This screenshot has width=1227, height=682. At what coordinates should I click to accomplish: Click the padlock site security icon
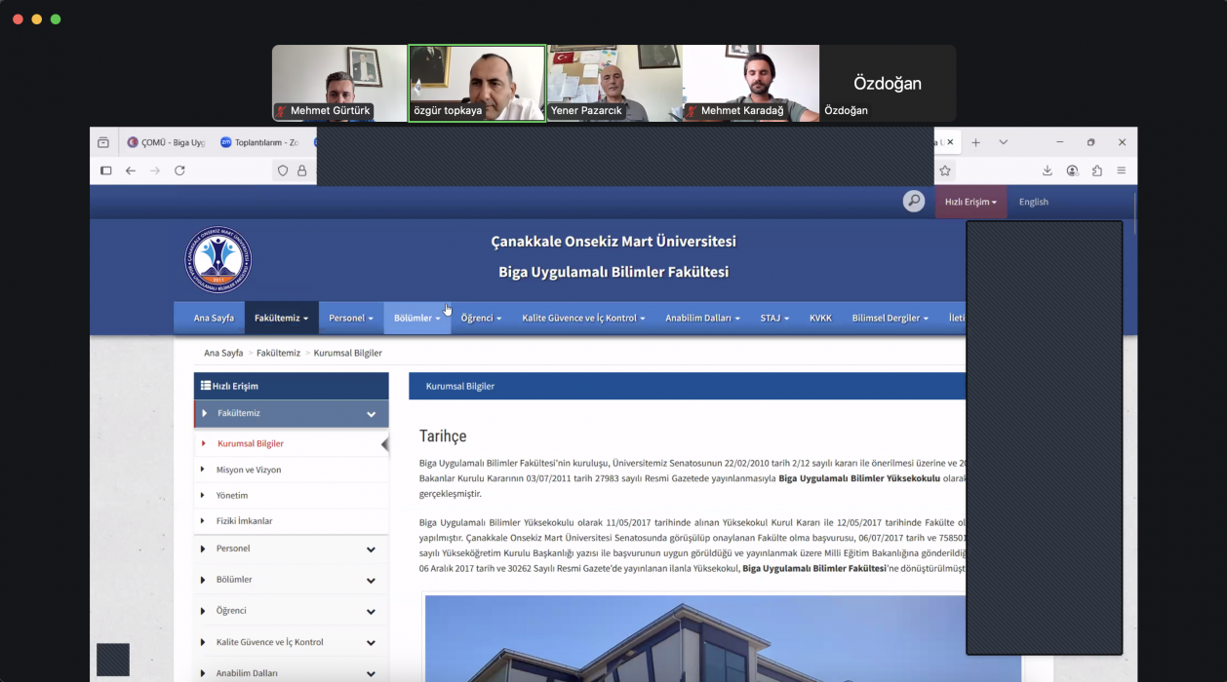pyautogui.click(x=301, y=170)
